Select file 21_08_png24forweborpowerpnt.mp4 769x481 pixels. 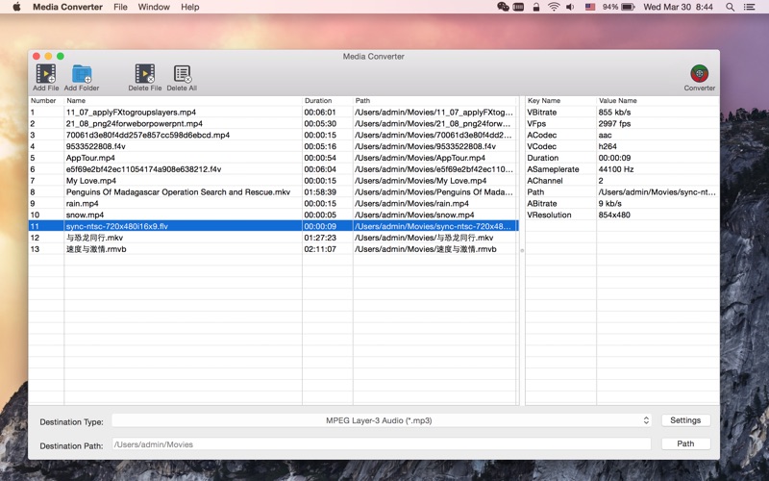pyautogui.click(x=135, y=124)
